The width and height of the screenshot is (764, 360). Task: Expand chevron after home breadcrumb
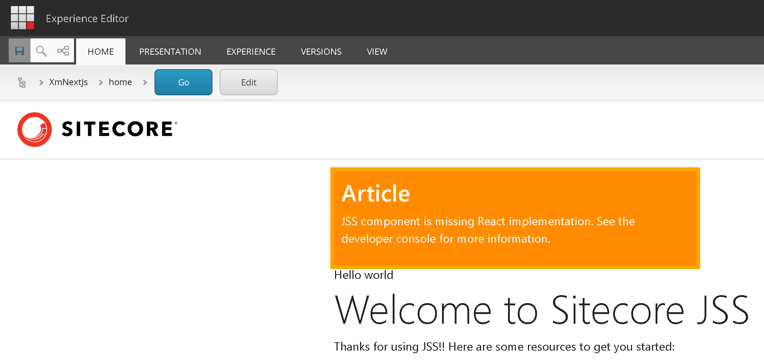tap(145, 83)
